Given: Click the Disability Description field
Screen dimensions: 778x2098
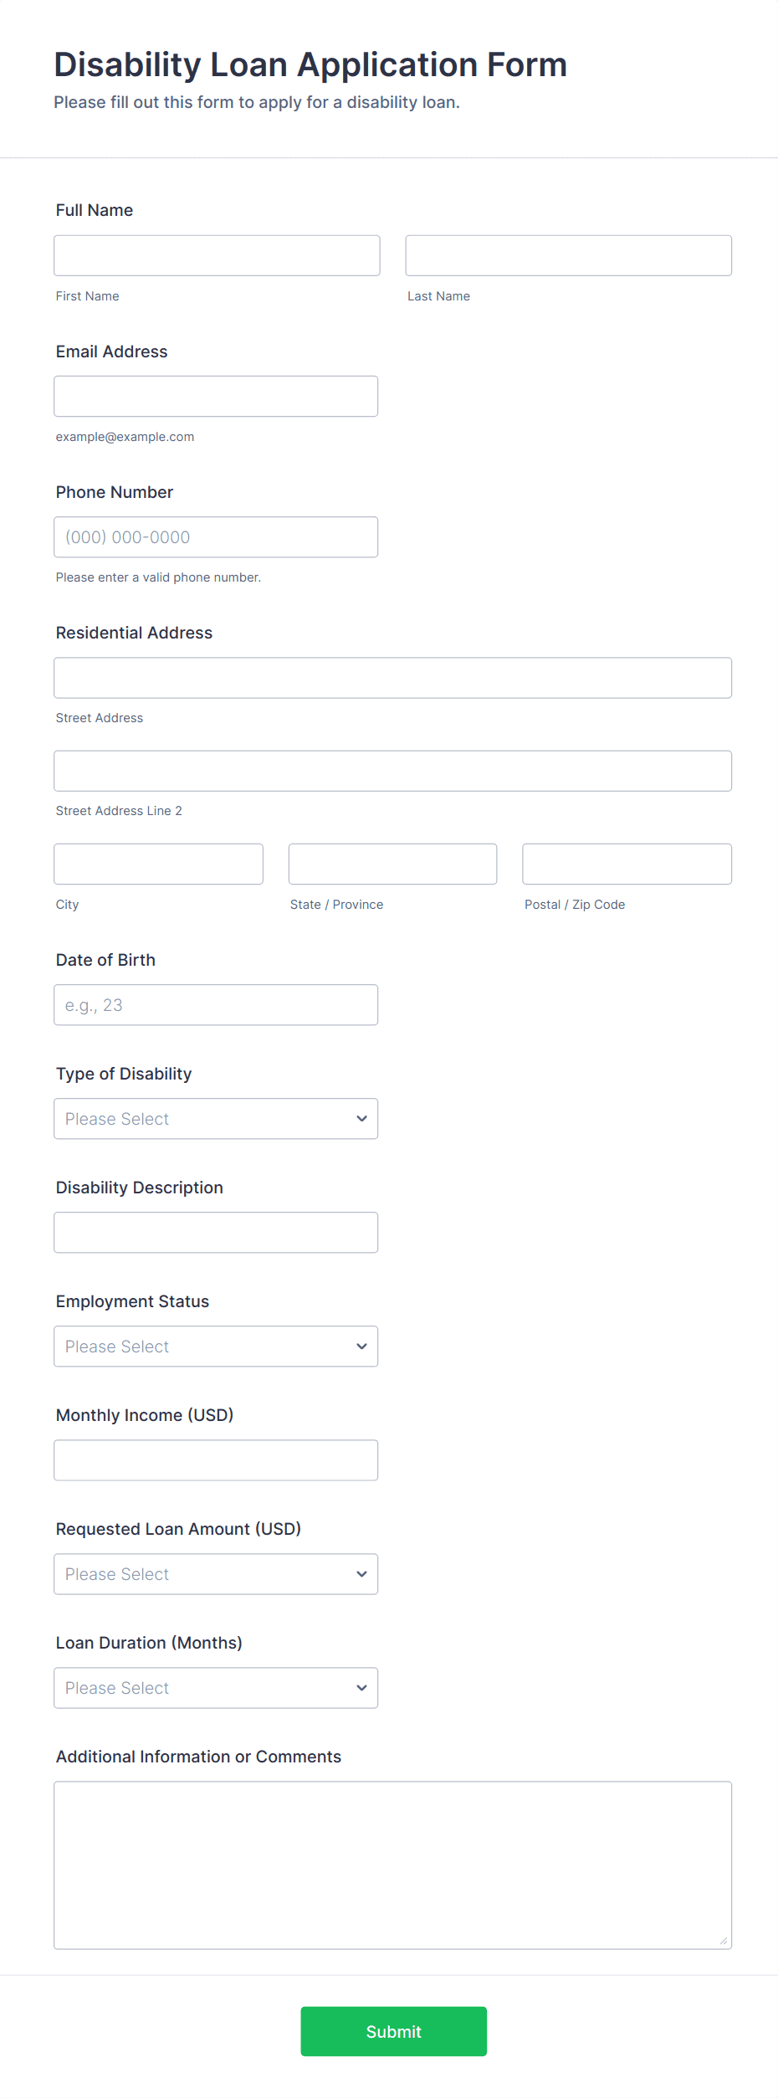Looking at the screenshot, I should click(x=216, y=1233).
